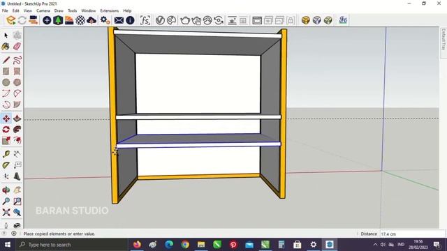Select the pink Eraser tool
Screen dimensions: 447x251
(x=17, y=47)
